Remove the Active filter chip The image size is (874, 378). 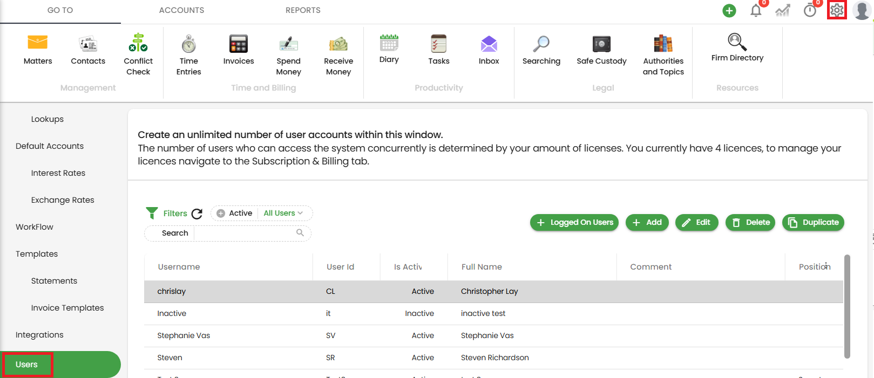pos(221,214)
